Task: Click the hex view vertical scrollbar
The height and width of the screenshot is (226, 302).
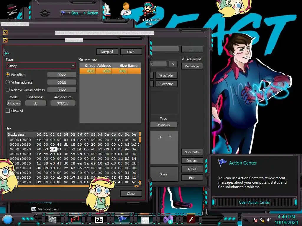Action: coord(140,158)
